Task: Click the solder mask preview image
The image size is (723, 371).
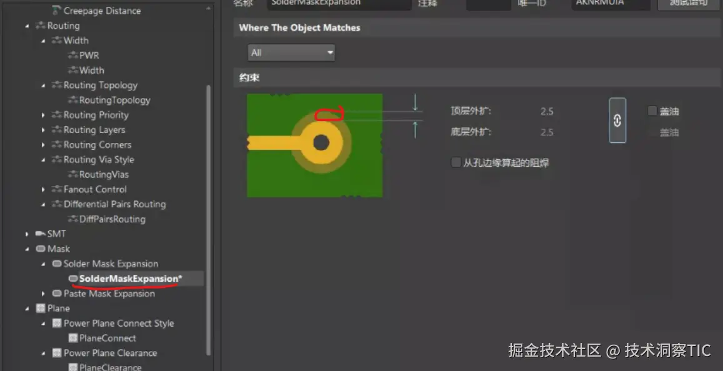Action: click(x=314, y=146)
